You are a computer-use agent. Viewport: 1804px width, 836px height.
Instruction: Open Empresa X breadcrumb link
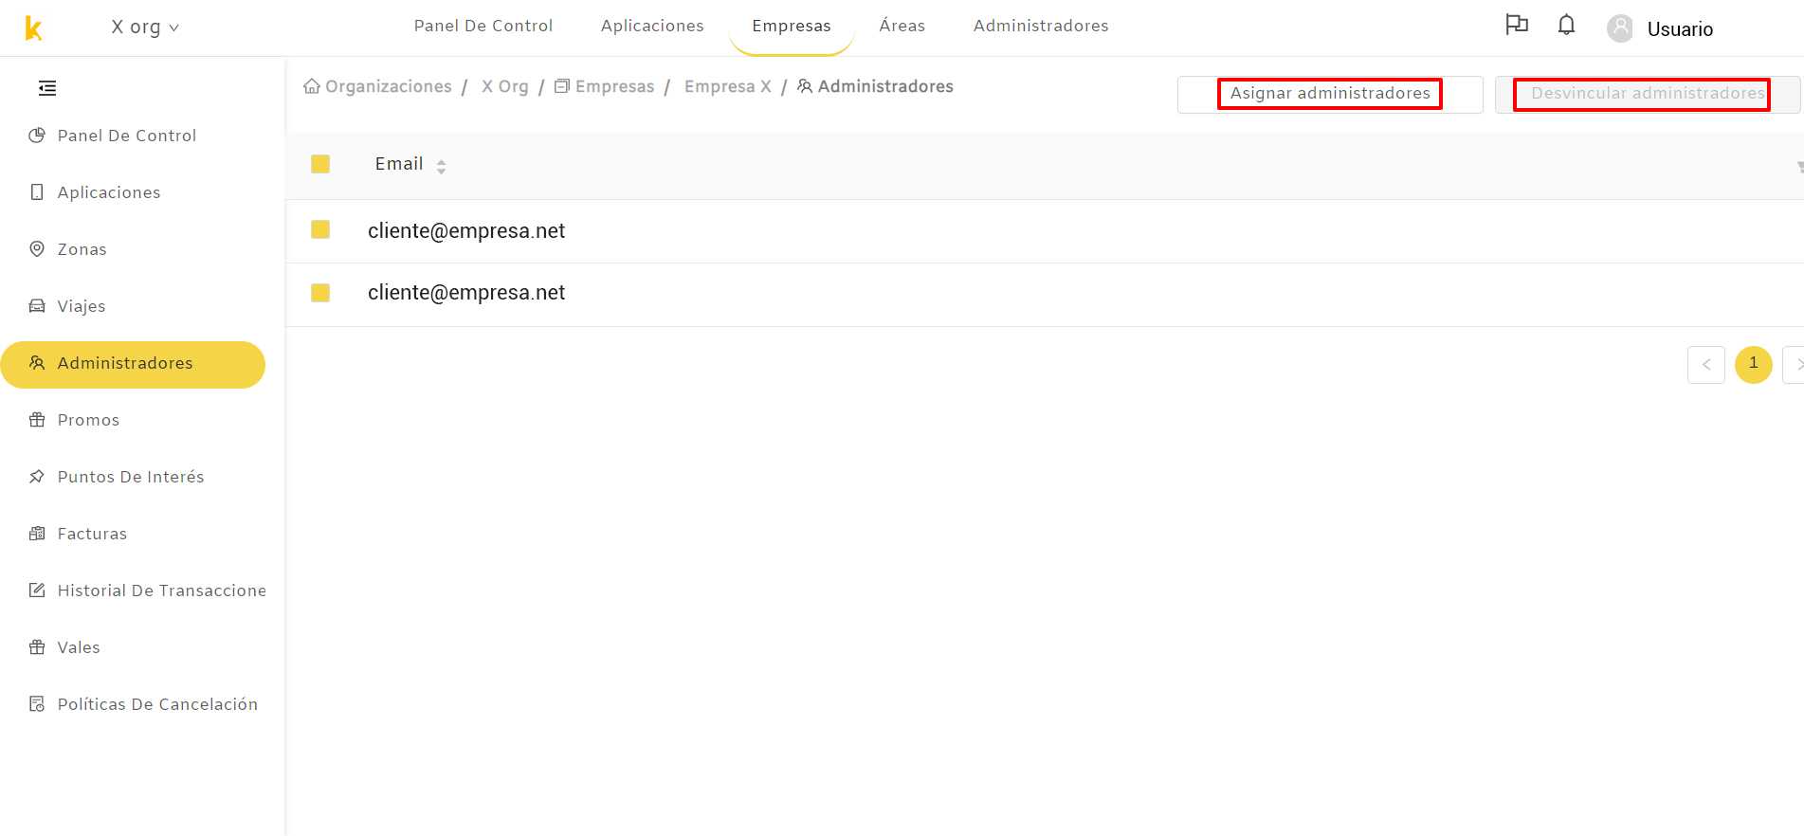728,86
